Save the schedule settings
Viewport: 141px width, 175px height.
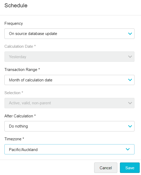point(130,168)
